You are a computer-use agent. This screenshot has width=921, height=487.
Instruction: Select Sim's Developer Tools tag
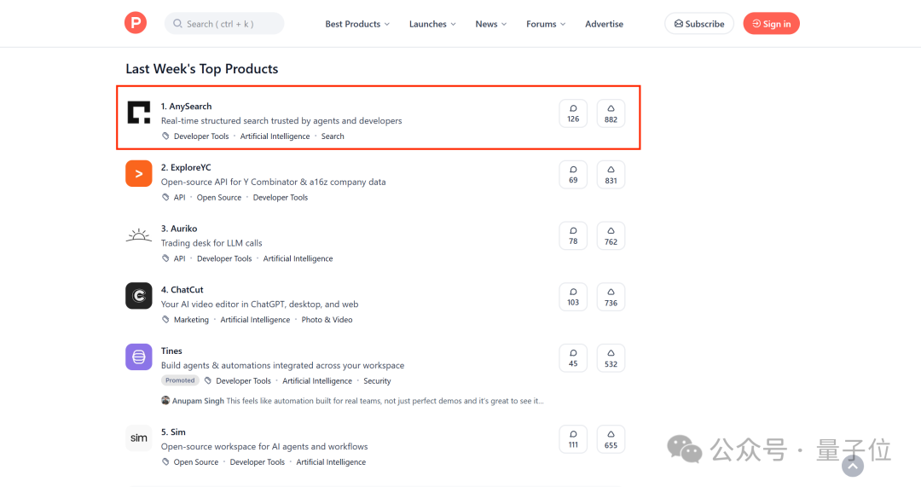pos(258,462)
